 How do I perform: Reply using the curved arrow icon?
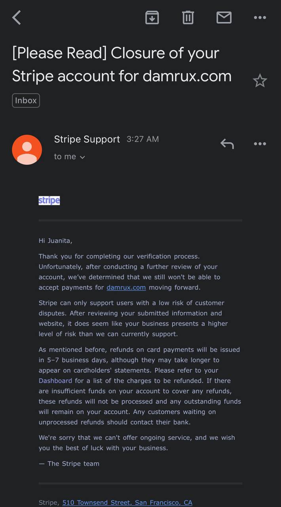pyautogui.click(x=227, y=144)
